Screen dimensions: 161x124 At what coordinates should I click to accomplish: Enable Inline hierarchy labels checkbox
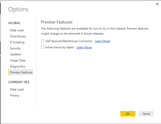(x=43, y=47)
